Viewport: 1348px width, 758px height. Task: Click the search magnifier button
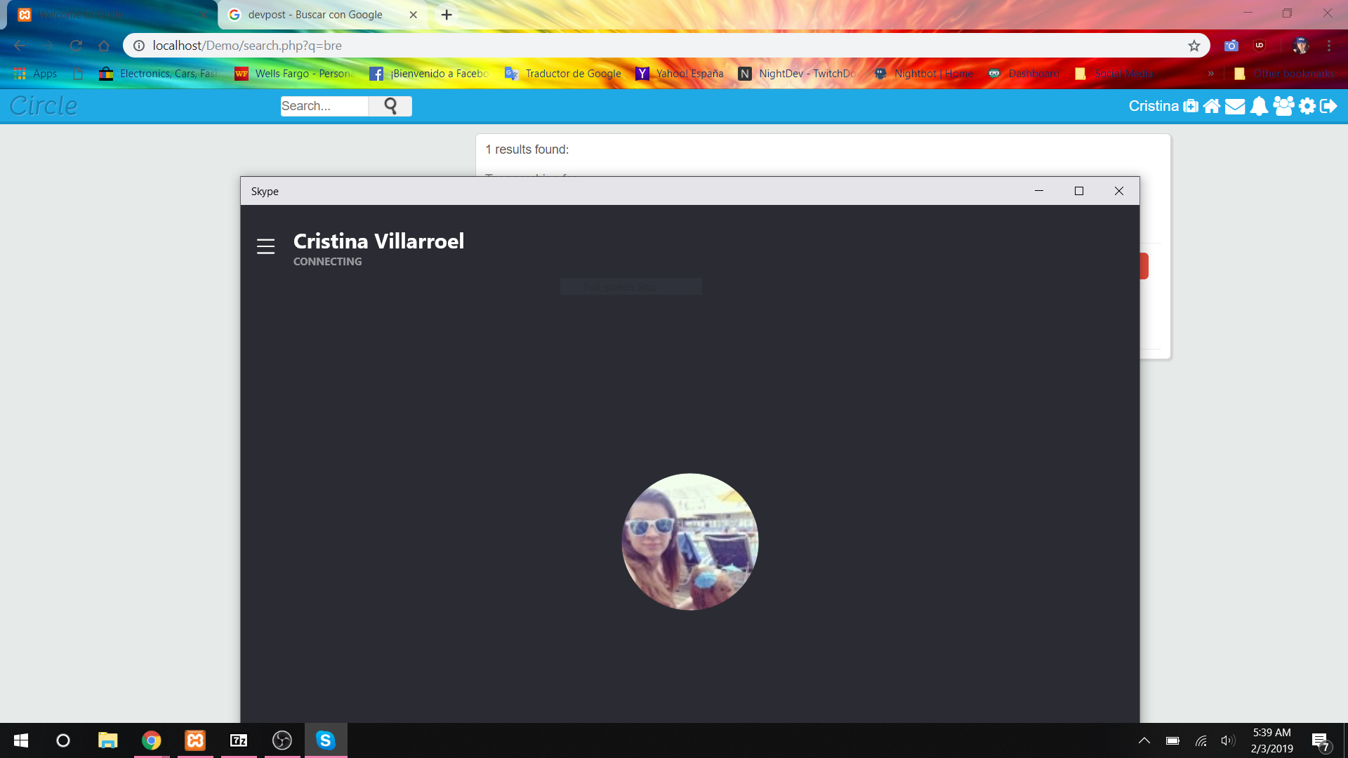click(x=390, y=106)
